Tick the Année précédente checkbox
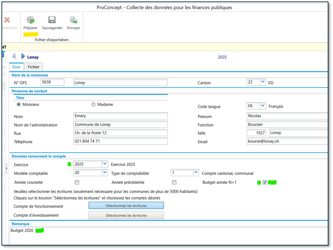 point(174,182)
